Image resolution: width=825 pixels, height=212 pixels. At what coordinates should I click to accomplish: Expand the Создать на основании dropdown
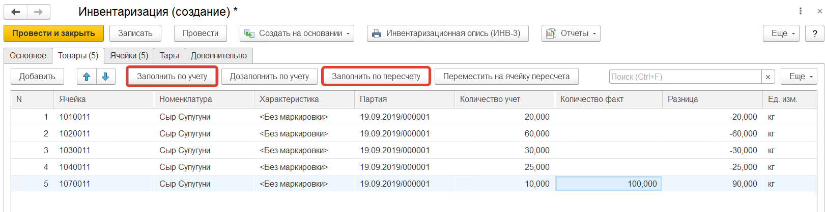tap(297, 33)
